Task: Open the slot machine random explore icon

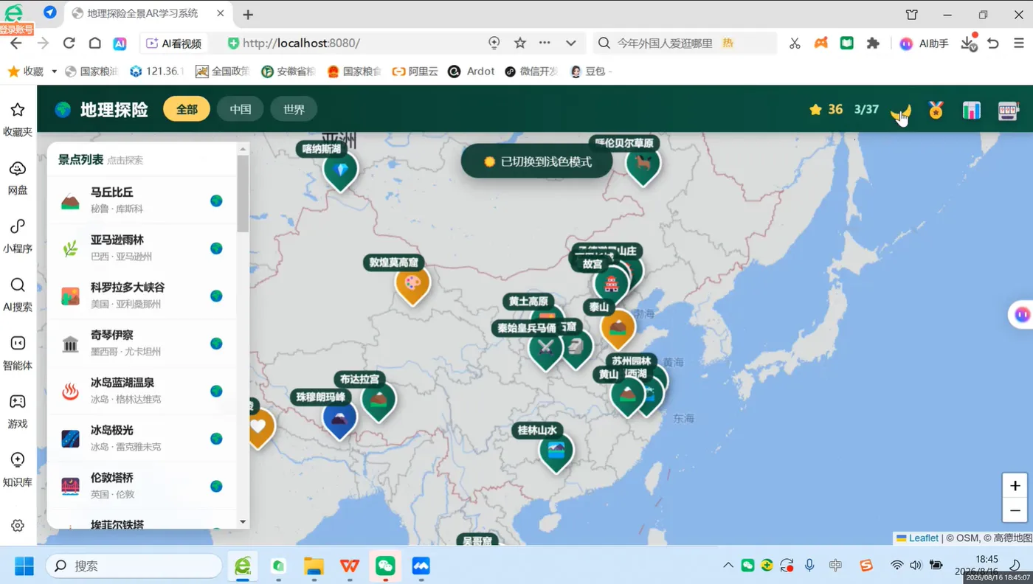Action: [x=1008, y=110]
